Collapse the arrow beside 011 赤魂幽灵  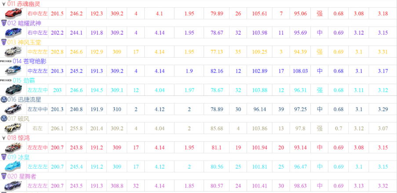coord(4,4)
